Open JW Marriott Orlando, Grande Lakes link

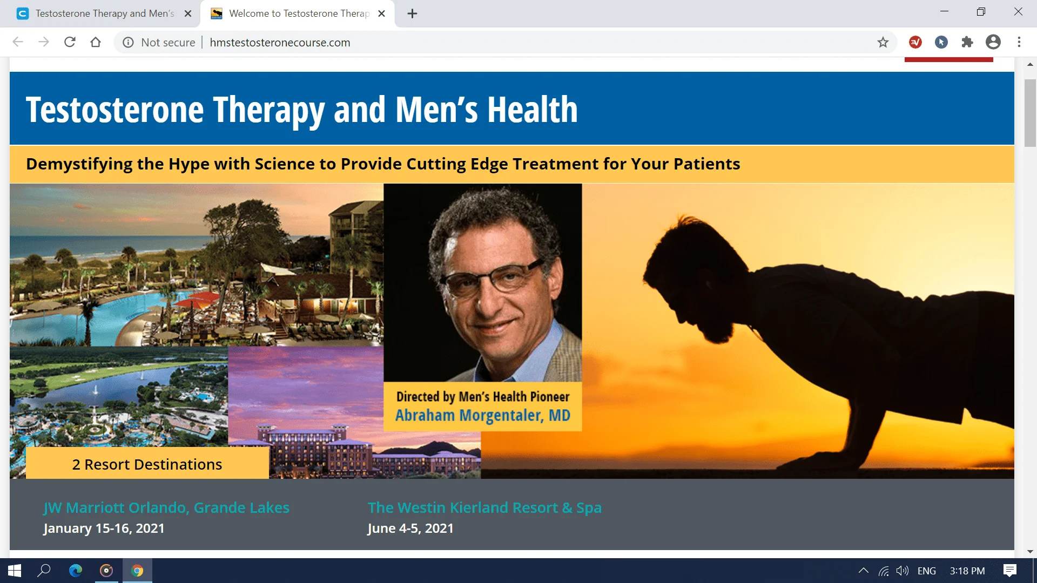166,507
